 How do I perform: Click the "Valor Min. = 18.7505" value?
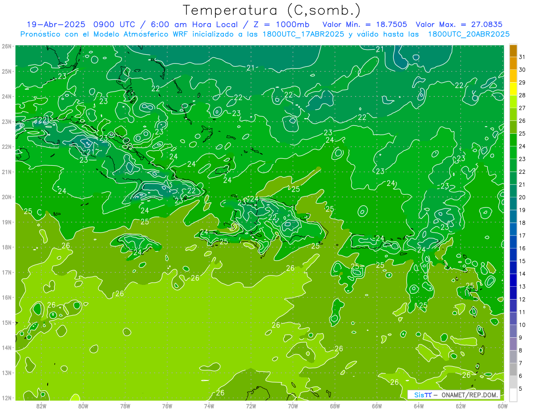click(365, 24)
